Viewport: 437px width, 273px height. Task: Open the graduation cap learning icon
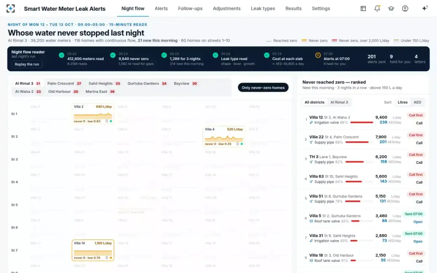(x=391, y=8)
